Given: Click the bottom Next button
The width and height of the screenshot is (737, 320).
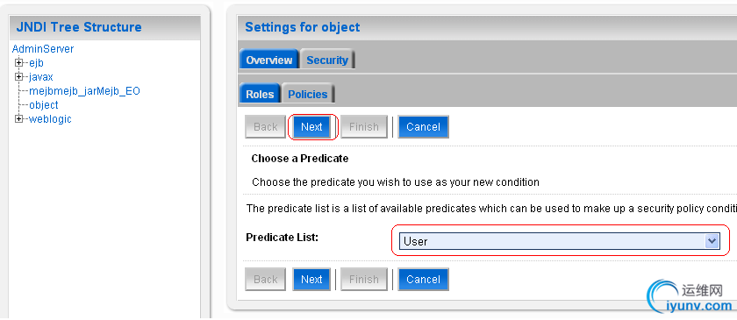Looking at the screenshot, I should click(311, 280).
